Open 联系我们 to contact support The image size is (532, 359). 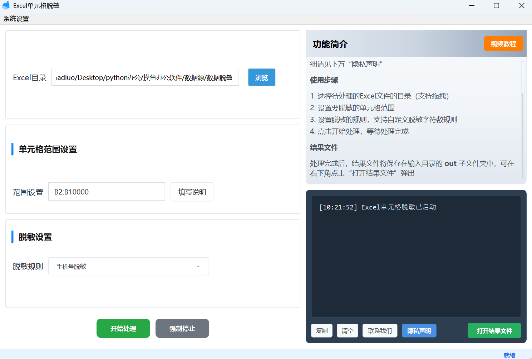pos(380,330)
